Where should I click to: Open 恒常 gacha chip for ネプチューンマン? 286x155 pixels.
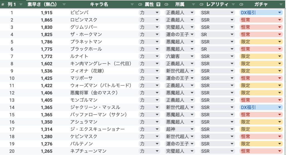click(x=261, y=151)
